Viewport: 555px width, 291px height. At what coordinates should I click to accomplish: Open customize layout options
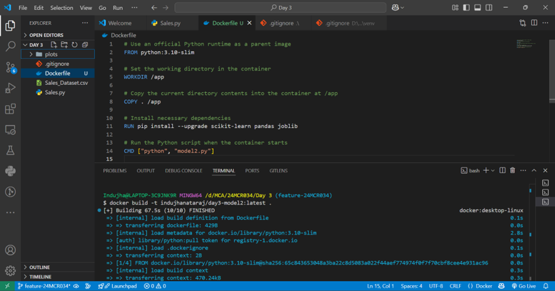455,8
